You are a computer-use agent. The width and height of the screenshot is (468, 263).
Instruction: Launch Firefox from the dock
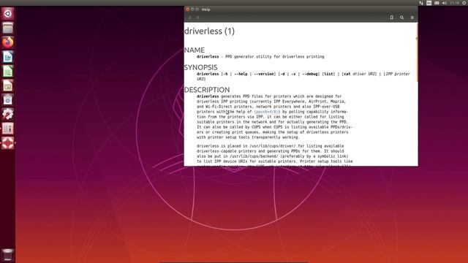8,42
